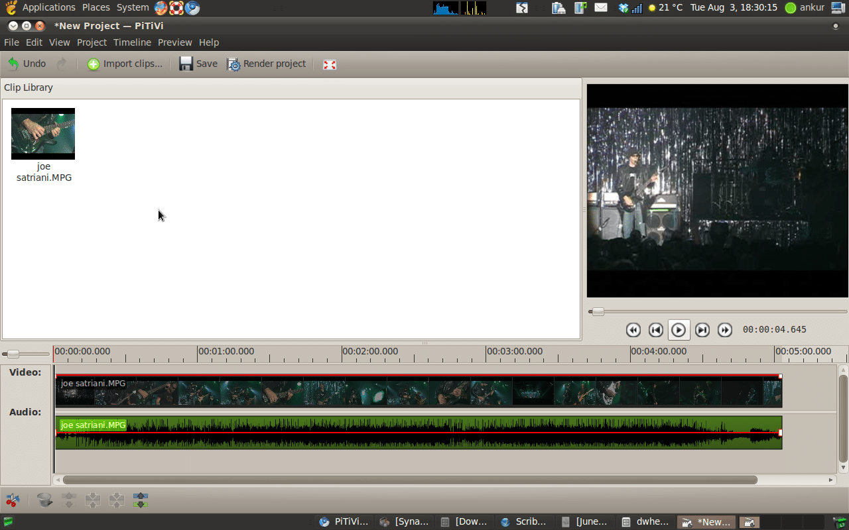Click the display icon in the panel's right corner
The width and height of the screenshot is (849, 530).
coord(838,8)
